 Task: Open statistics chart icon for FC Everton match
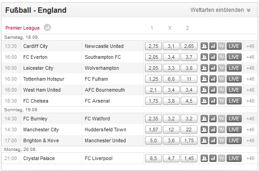[213, 57]
